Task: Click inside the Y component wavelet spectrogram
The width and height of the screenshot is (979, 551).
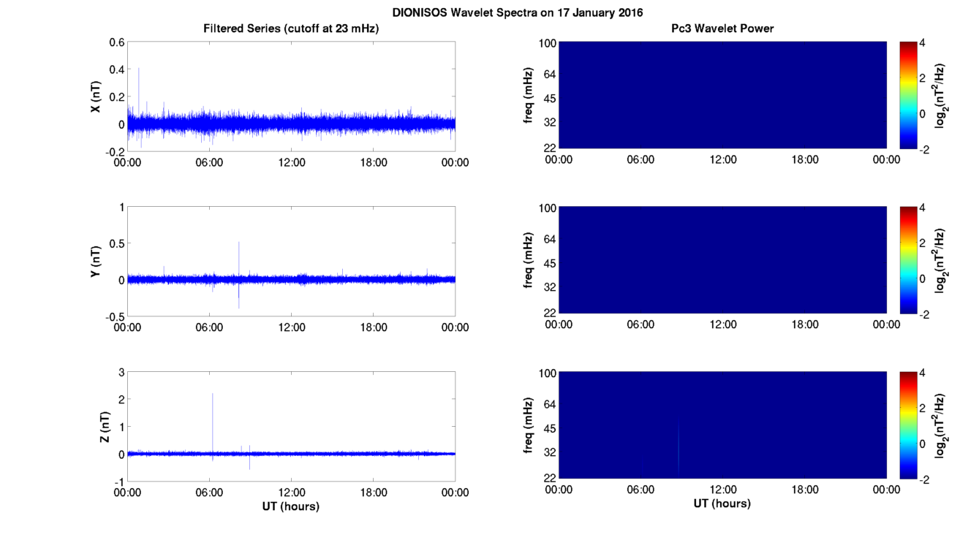Action: (722, 260)
